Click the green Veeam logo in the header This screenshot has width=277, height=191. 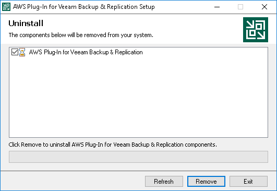coord(256,30)
